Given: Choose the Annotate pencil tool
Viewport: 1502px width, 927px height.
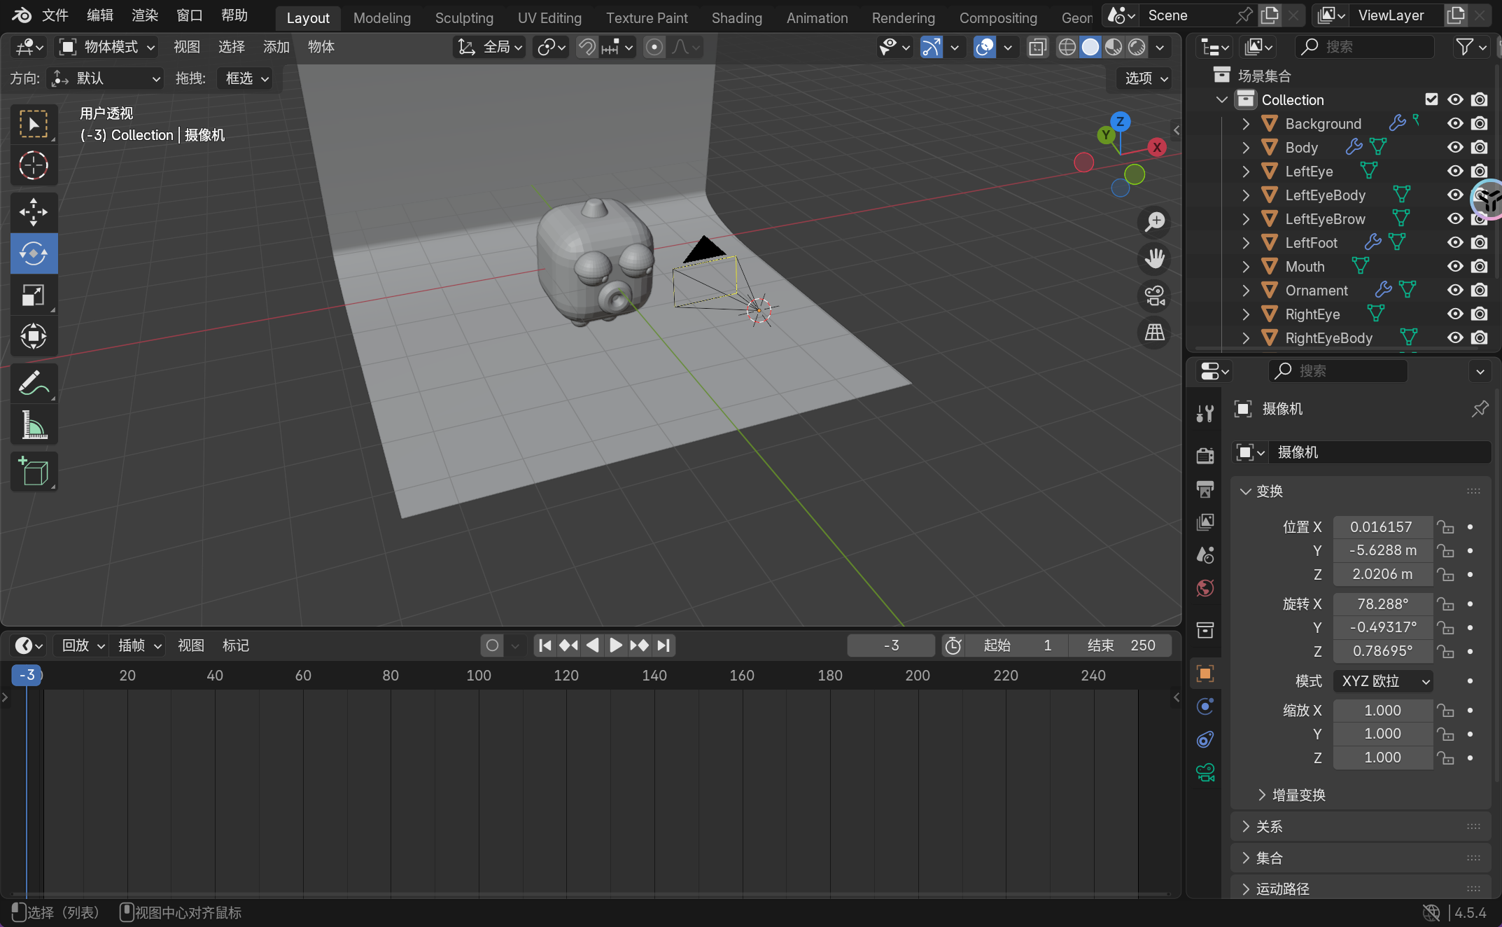Looking at the screenshot, I should [33, 383].
